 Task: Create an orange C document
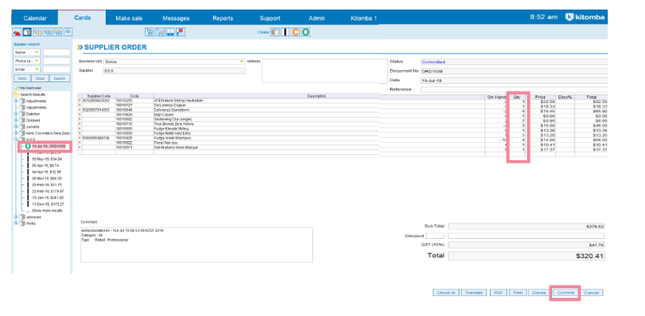pyautogui.click(x=295, y=32)
